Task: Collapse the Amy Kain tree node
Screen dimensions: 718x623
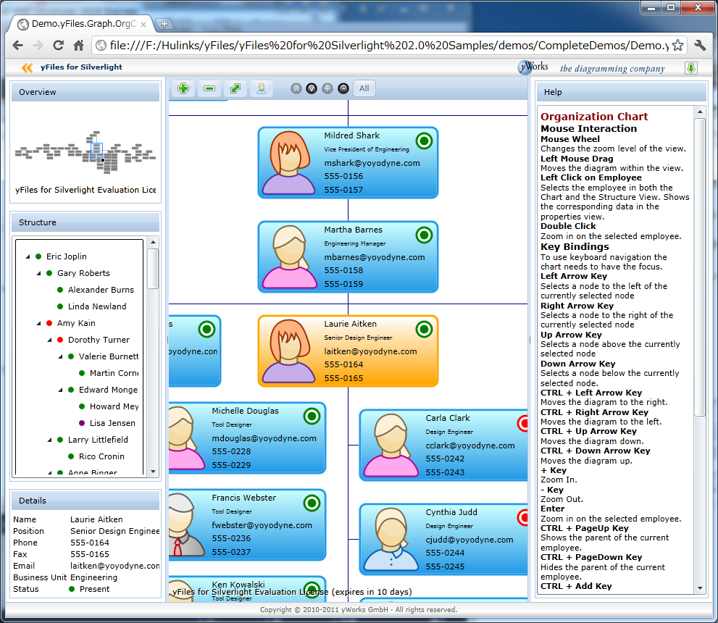Action: (x=38, y=323)
